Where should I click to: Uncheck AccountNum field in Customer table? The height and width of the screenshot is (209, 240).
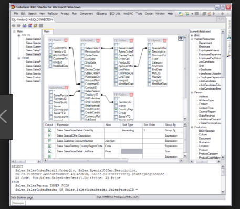pyautogui.click(x=50, y=55)
